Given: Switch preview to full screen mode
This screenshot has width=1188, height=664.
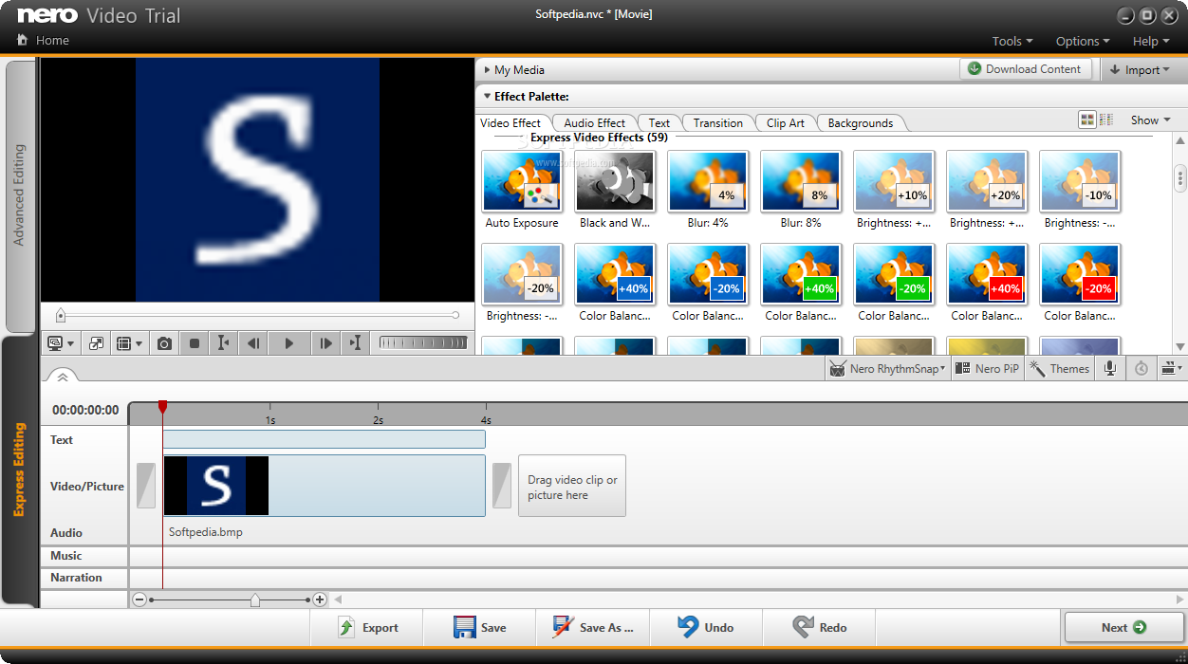Looking at the screenshot, I should [96, 343].
